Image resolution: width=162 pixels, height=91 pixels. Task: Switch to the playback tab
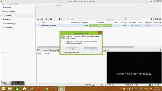click(x=43, y=50)
